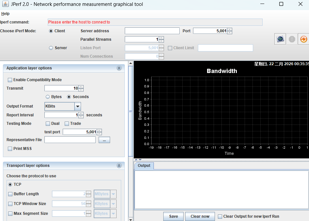Click the Run IPerf icon button

coord(280,39)
